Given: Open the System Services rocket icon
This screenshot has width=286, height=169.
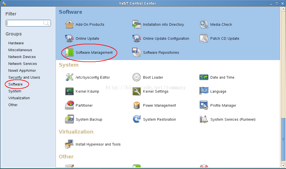Looking at the screenshot, I should (x=204, y=119).
